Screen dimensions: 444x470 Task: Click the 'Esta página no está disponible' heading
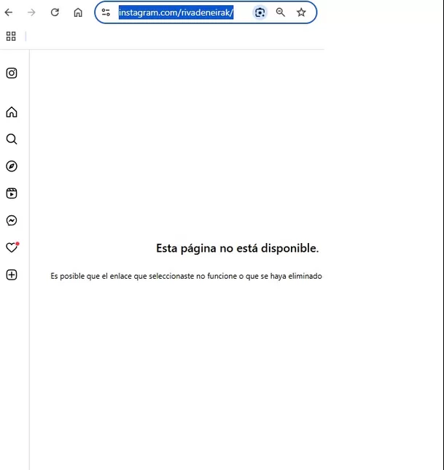coord(237,248)
